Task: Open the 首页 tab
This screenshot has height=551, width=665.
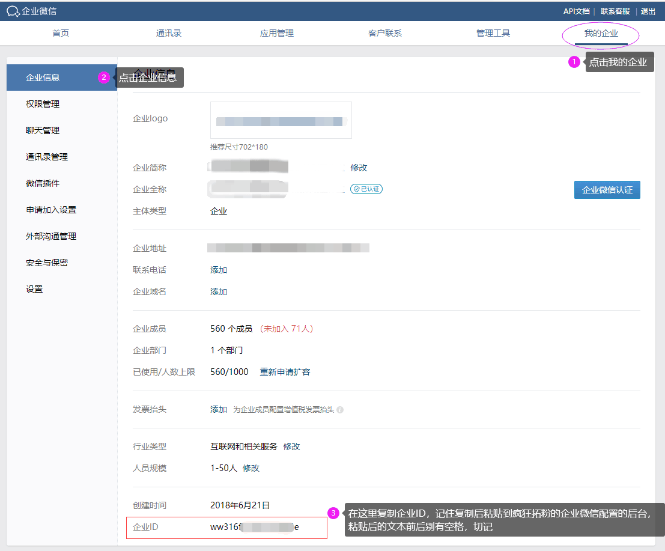Action: (x=61, y=33)
